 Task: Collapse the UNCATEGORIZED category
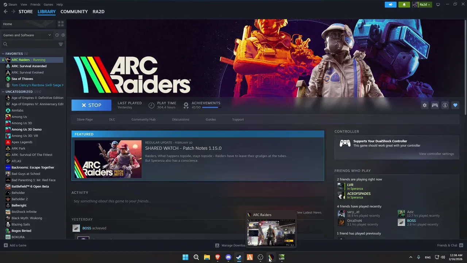[3, 92]
